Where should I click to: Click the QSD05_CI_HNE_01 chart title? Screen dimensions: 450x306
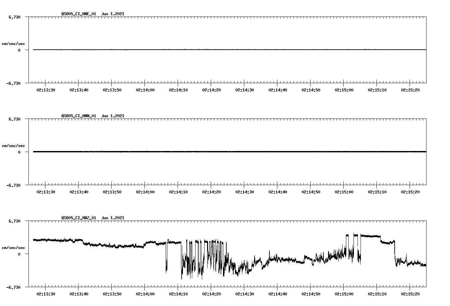pyautogui.click(x=93, y=14)
